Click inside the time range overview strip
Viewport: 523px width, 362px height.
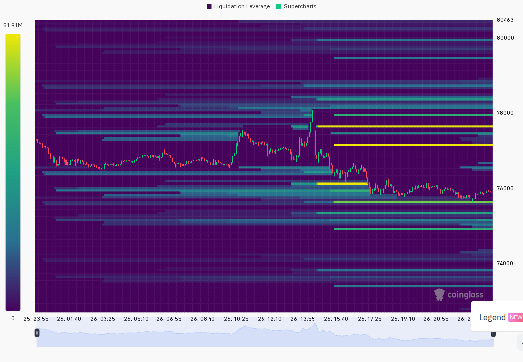[x=265, y=335]
